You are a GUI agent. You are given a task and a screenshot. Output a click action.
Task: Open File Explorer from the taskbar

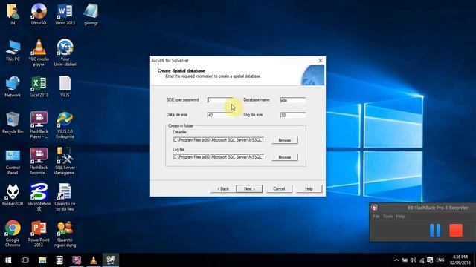pyautogui.click(x=42, y=260)
